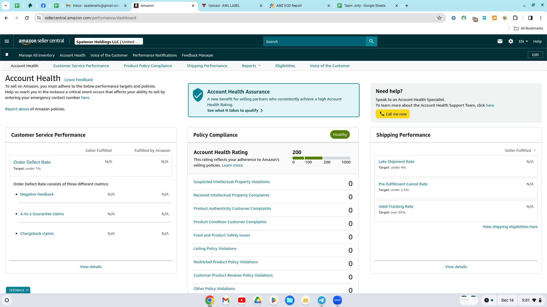
Task: View site information icon in address bar
Action: click(39, 18)
